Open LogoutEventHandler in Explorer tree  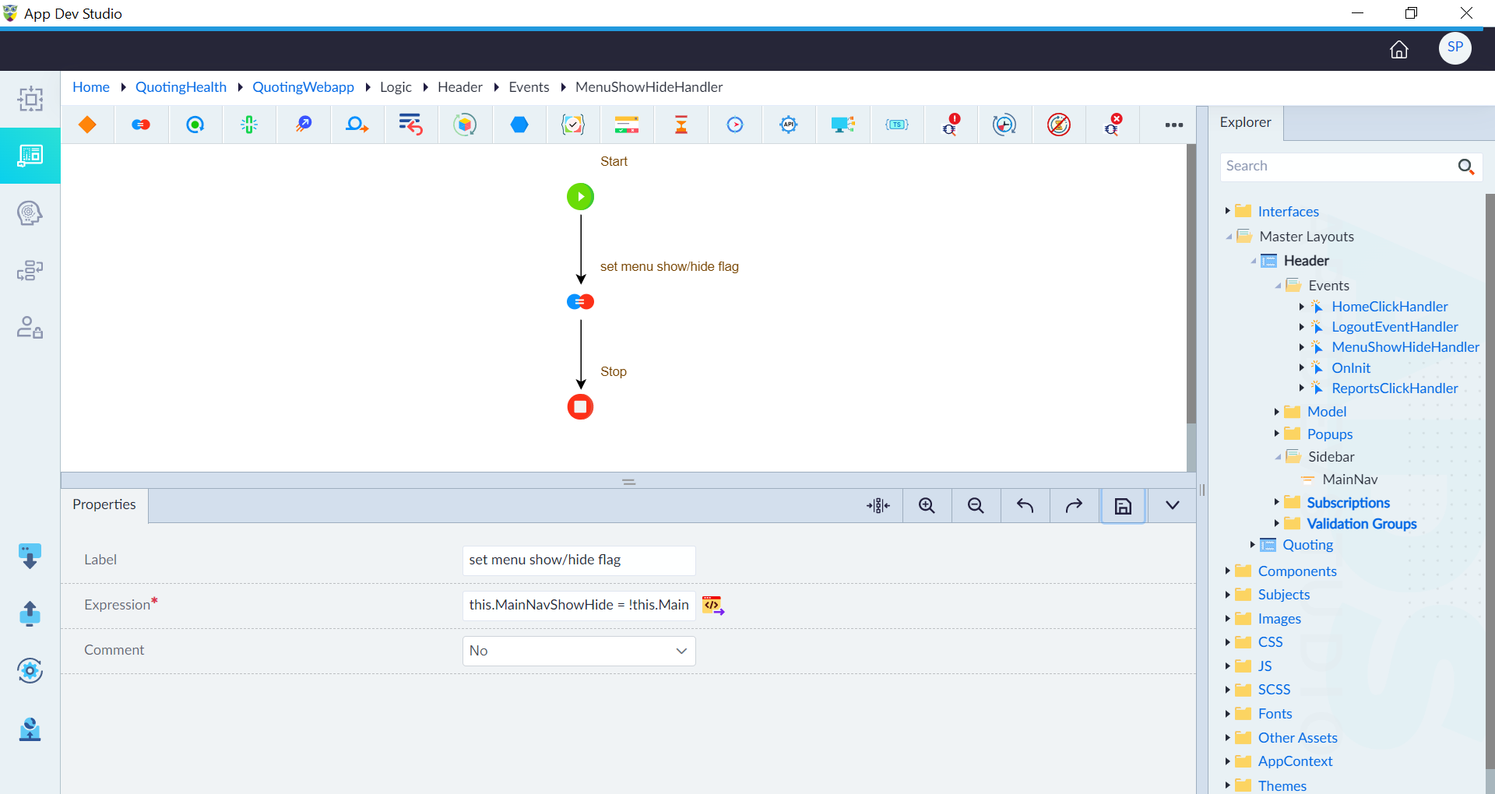point(1395,327)
